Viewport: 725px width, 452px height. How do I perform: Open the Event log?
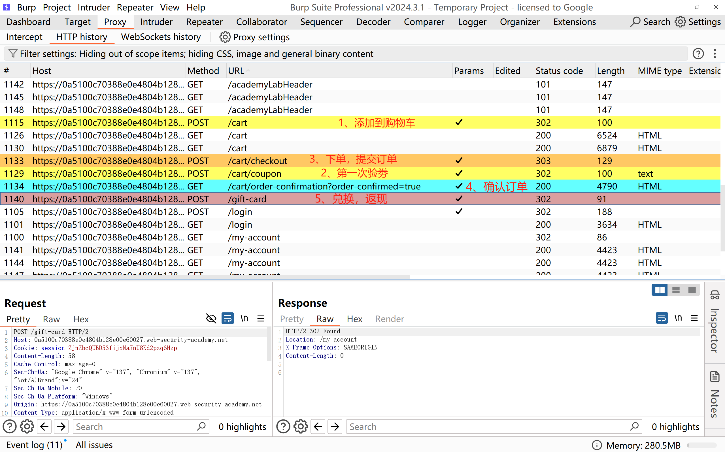(x=34, y=445)
